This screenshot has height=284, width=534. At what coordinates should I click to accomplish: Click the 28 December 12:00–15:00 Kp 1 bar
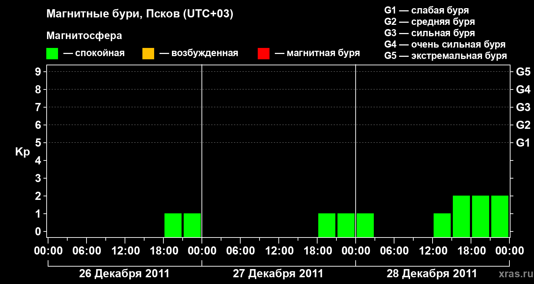tap(442, 225)
